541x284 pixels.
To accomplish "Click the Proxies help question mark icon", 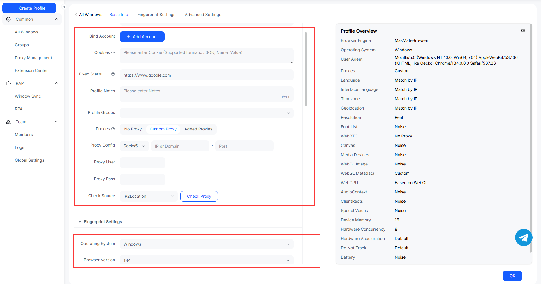I will click(x=113, y=129).
